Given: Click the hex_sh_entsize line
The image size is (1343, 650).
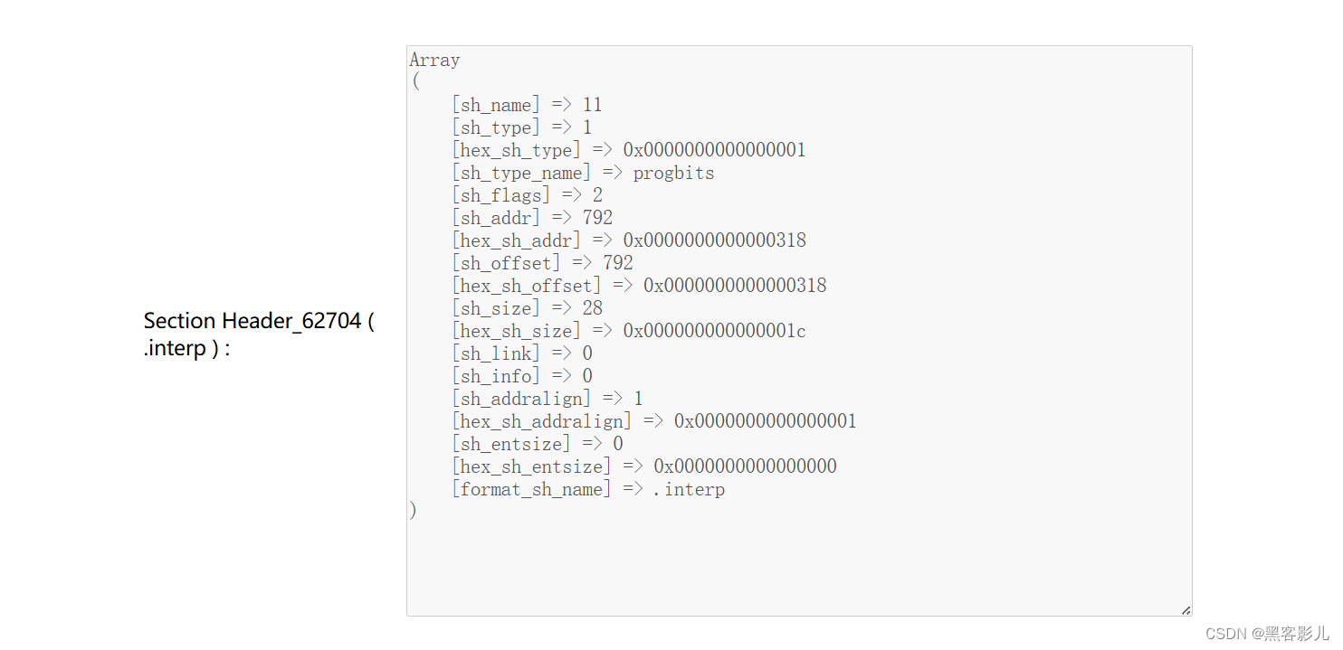Looking at the screenshot, I should tap(643, 467).
